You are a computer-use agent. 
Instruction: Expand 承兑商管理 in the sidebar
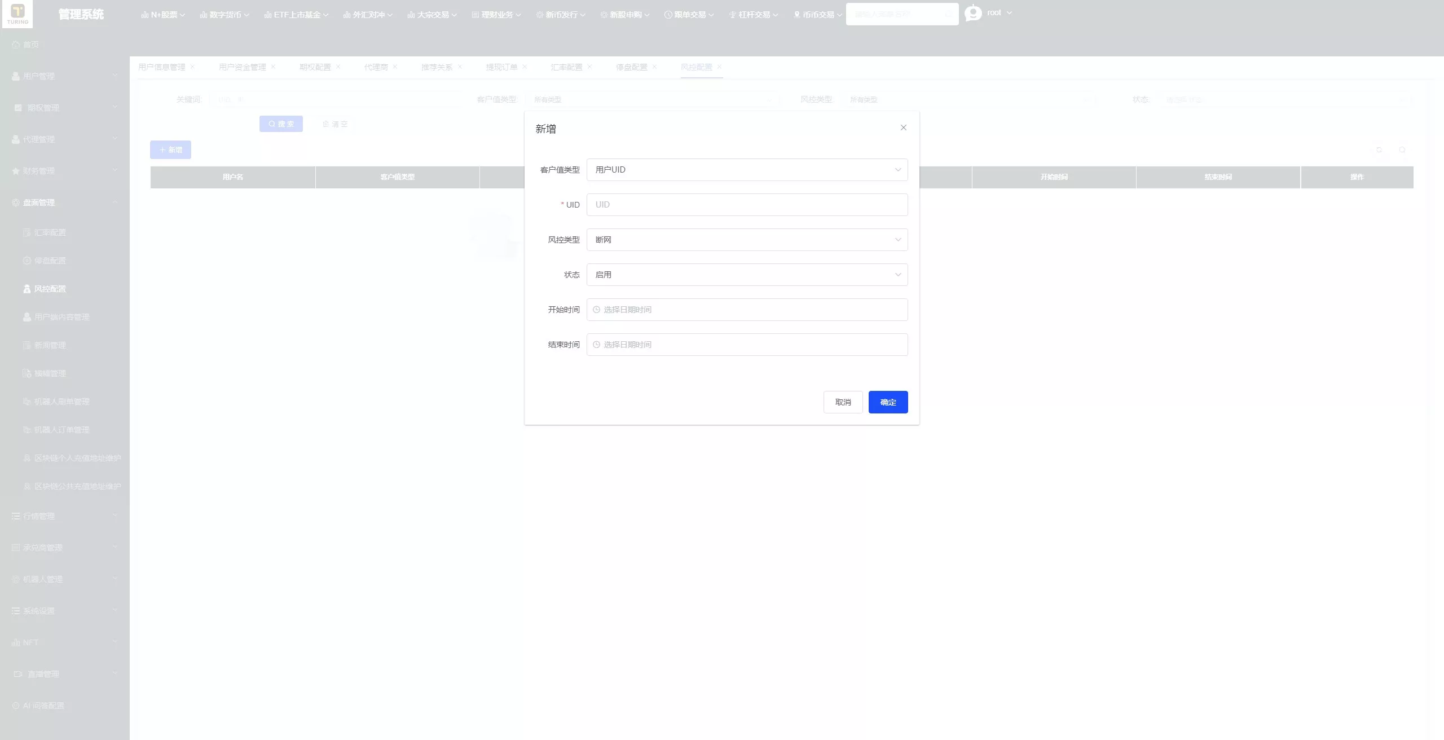[65, 548]
